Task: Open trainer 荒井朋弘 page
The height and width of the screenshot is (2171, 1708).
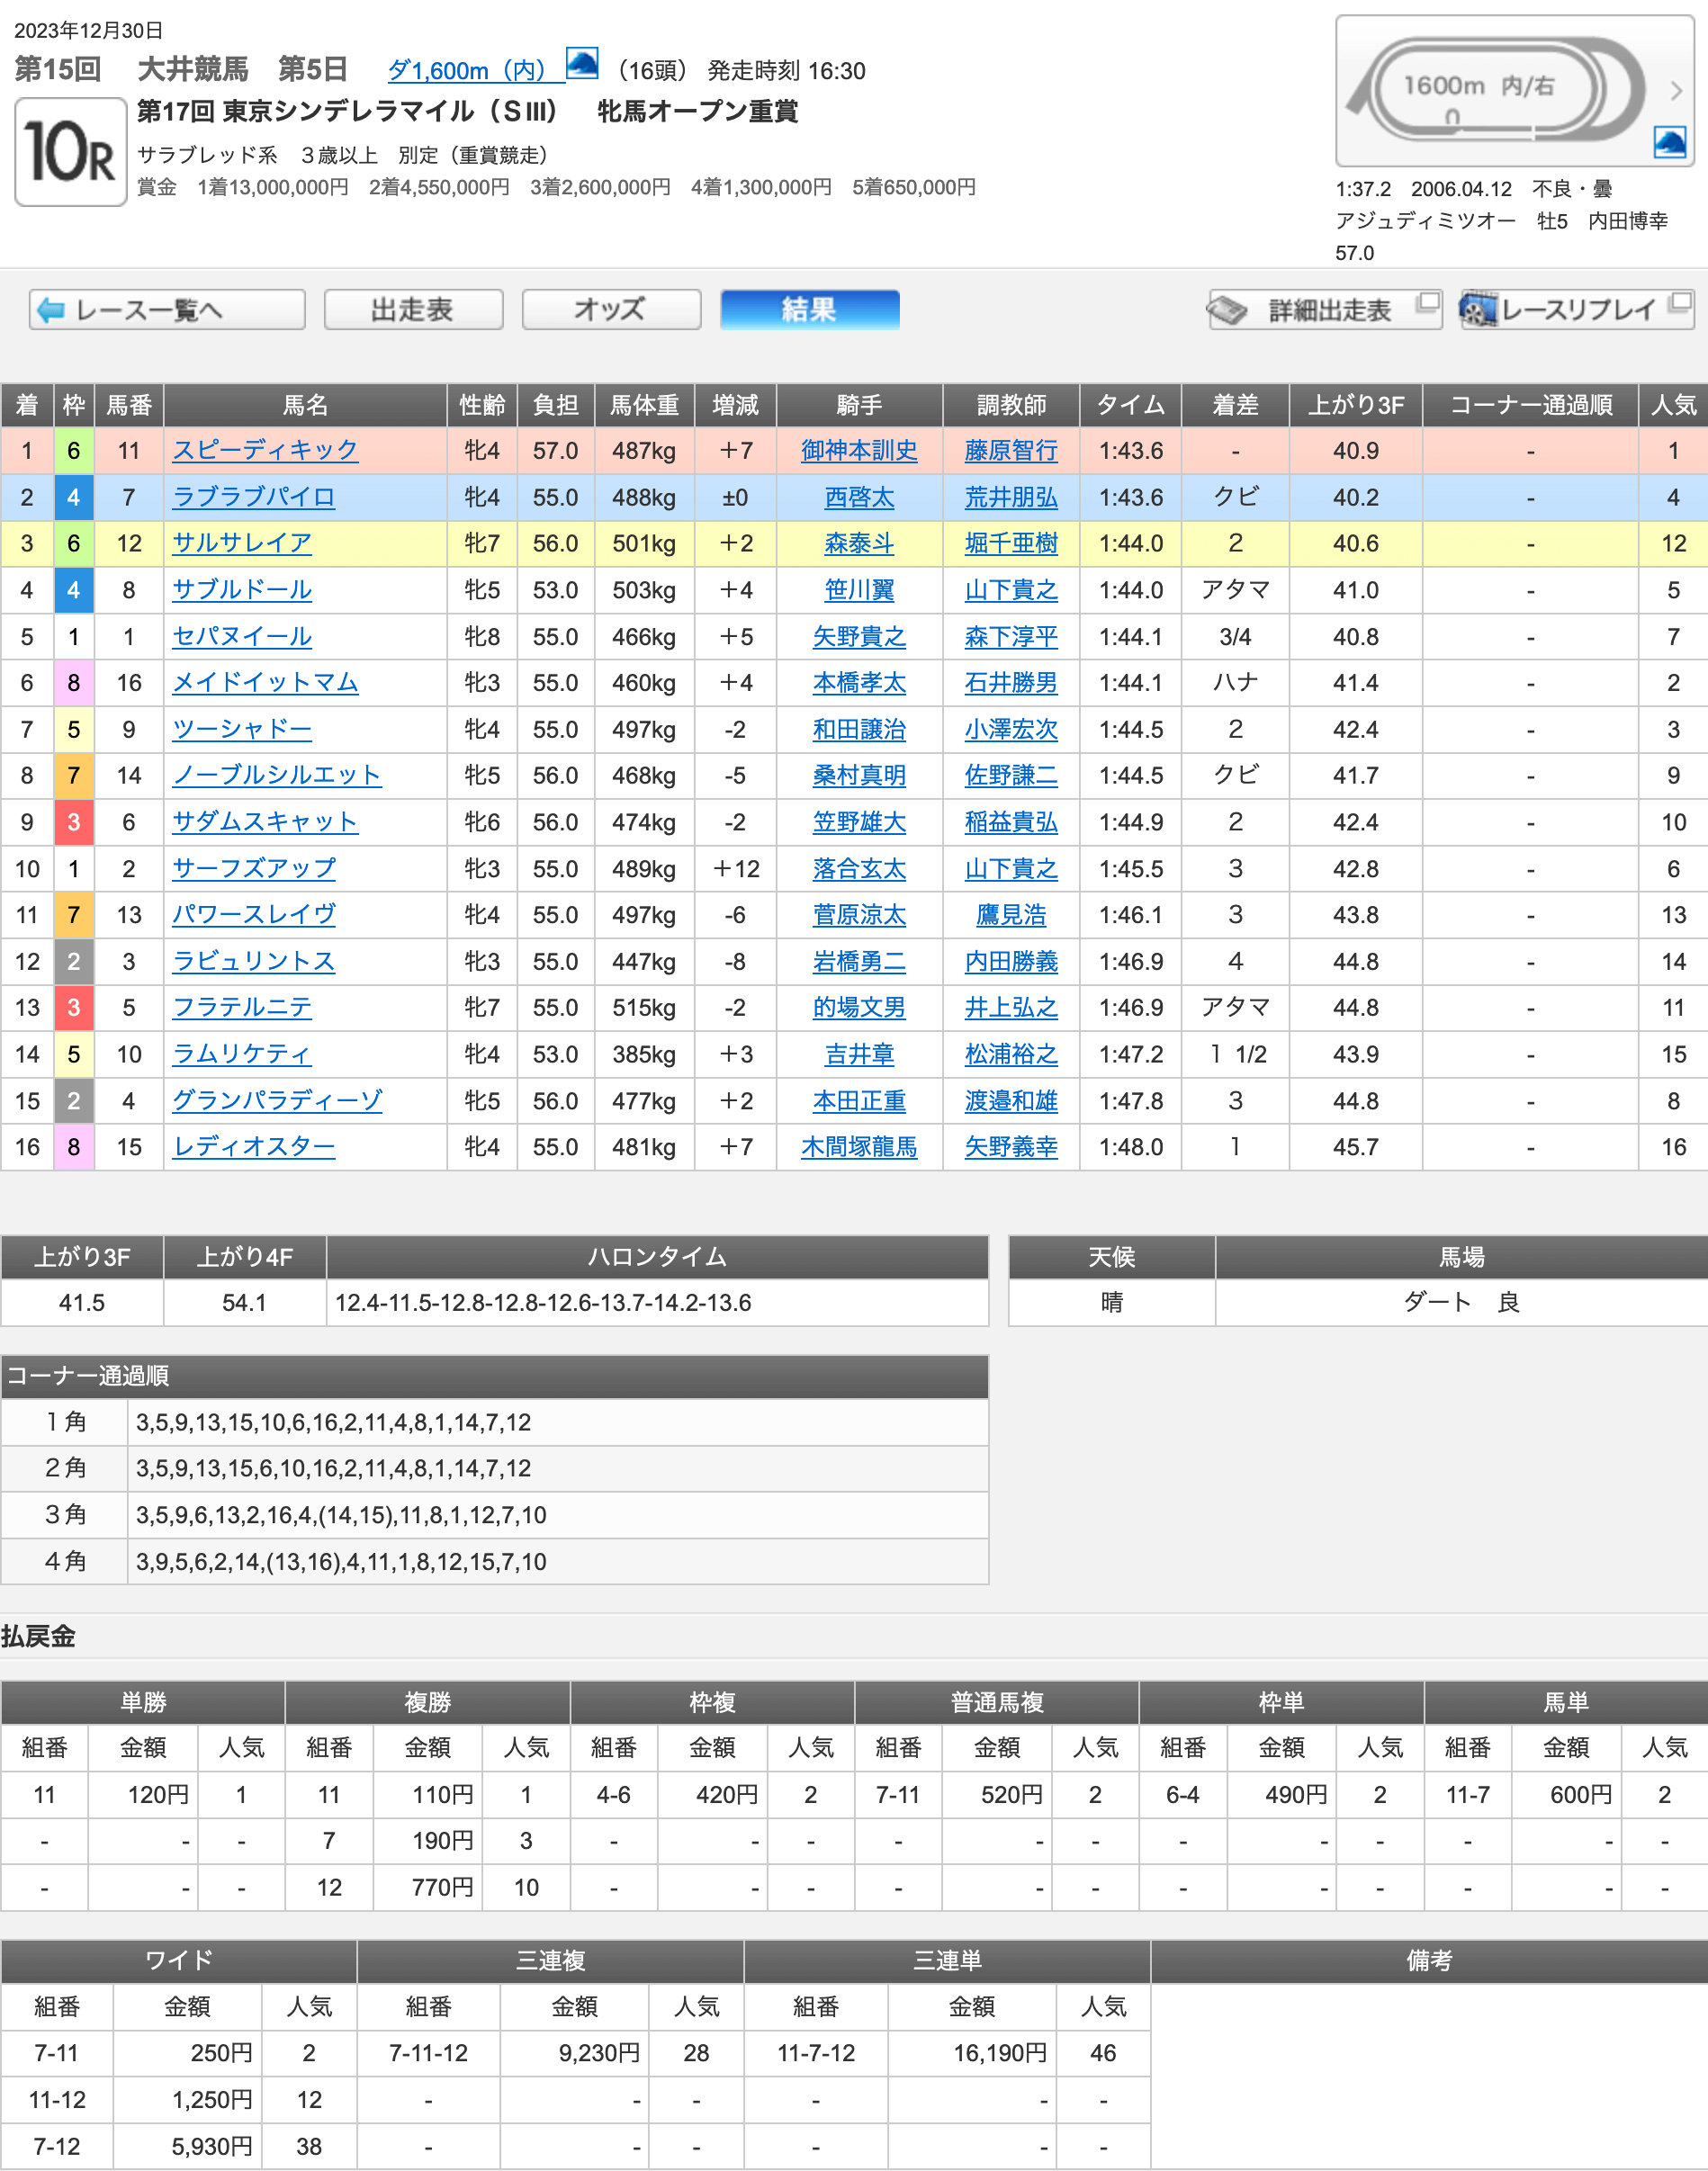Action: (1011, 497)
